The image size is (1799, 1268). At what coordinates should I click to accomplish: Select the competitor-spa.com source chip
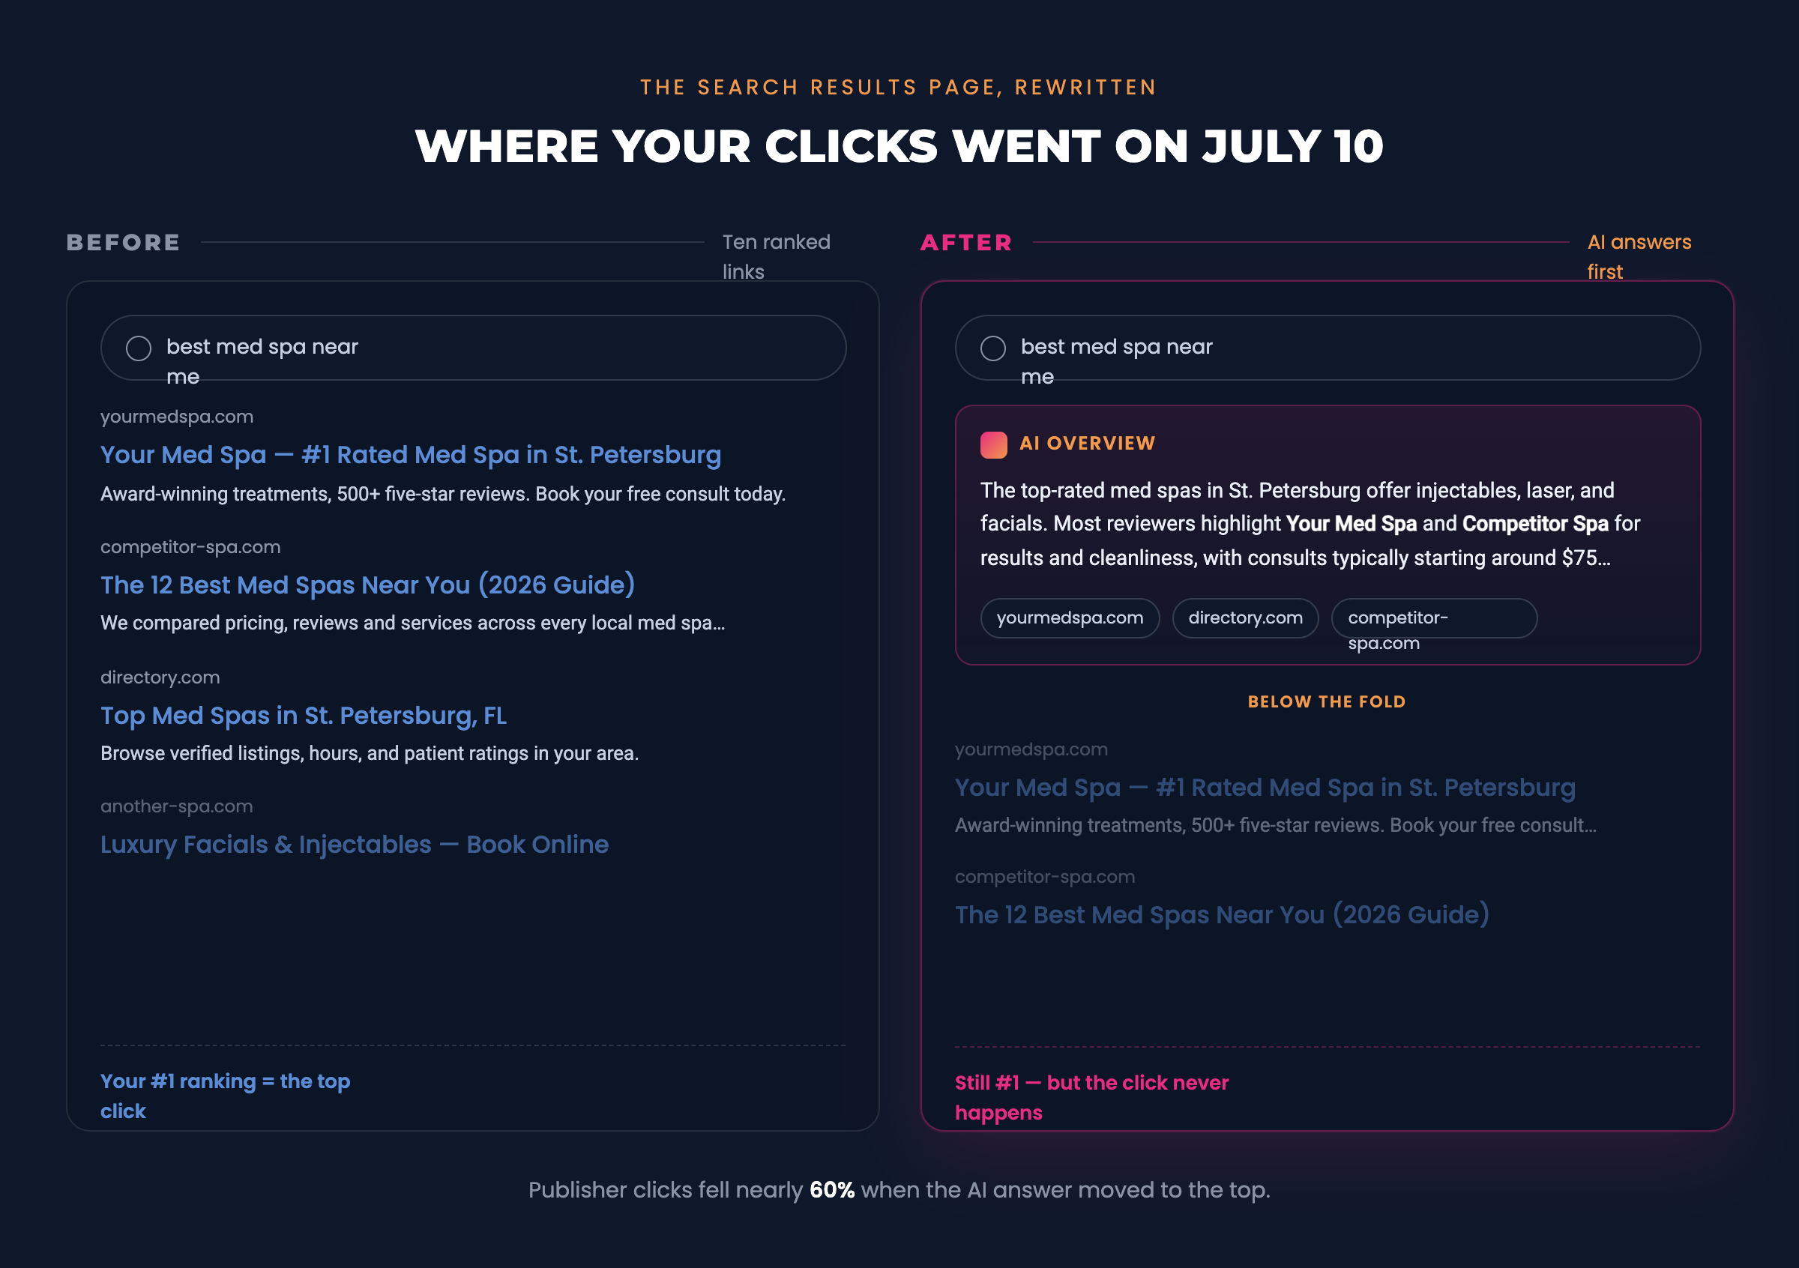point(1434,618)
